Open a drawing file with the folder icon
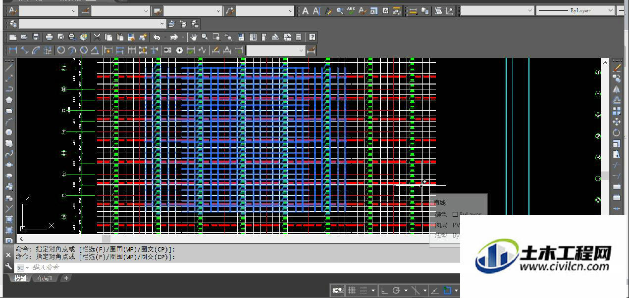Viewport: 629px width, 298px height. coord(24,37)
